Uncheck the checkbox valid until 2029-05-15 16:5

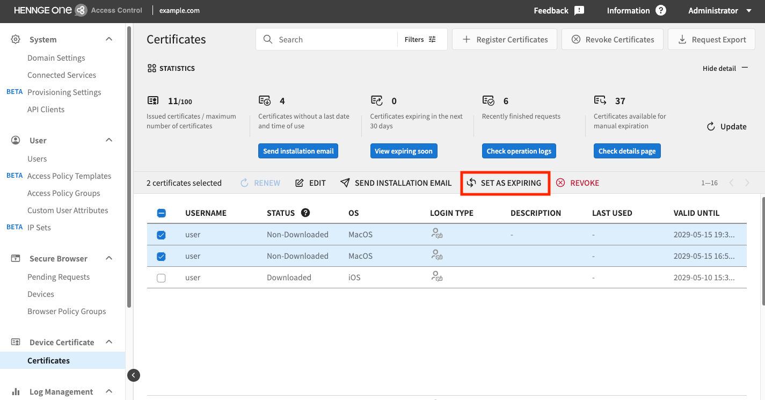coord(161,256)
